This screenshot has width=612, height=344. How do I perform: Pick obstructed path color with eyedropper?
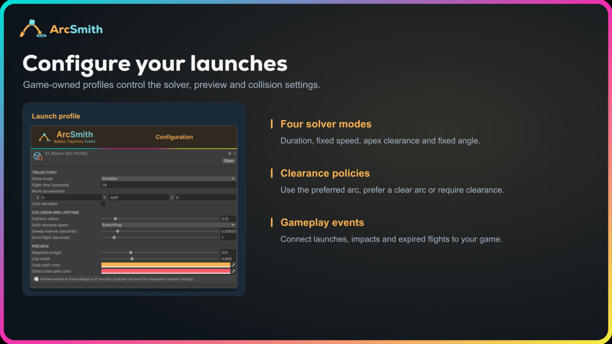pos(234,271)
